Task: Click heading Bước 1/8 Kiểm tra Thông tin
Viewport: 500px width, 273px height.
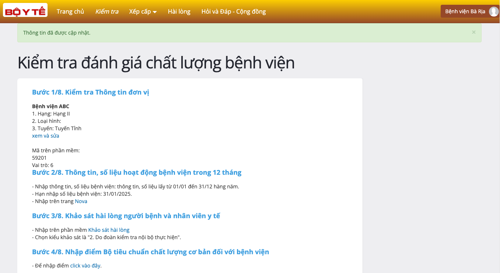Action: point(90,92)
